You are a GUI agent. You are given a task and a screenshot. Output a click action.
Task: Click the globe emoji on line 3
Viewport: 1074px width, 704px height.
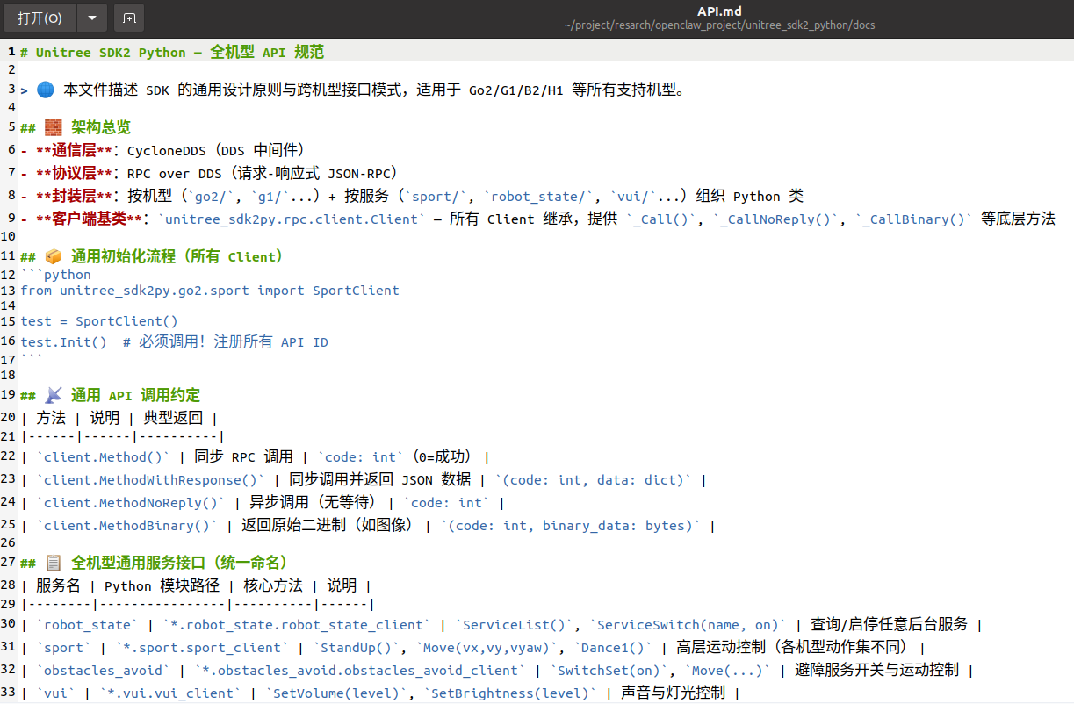46,90
